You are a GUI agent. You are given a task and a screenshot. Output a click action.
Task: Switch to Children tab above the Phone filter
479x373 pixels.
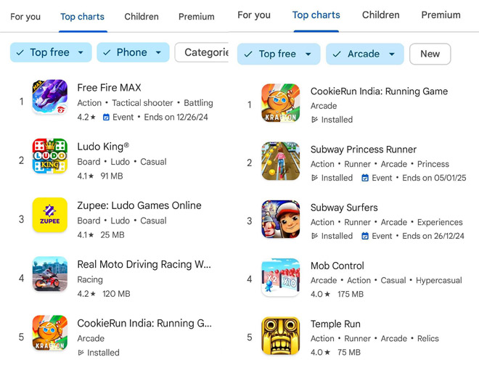click(142, 17)
